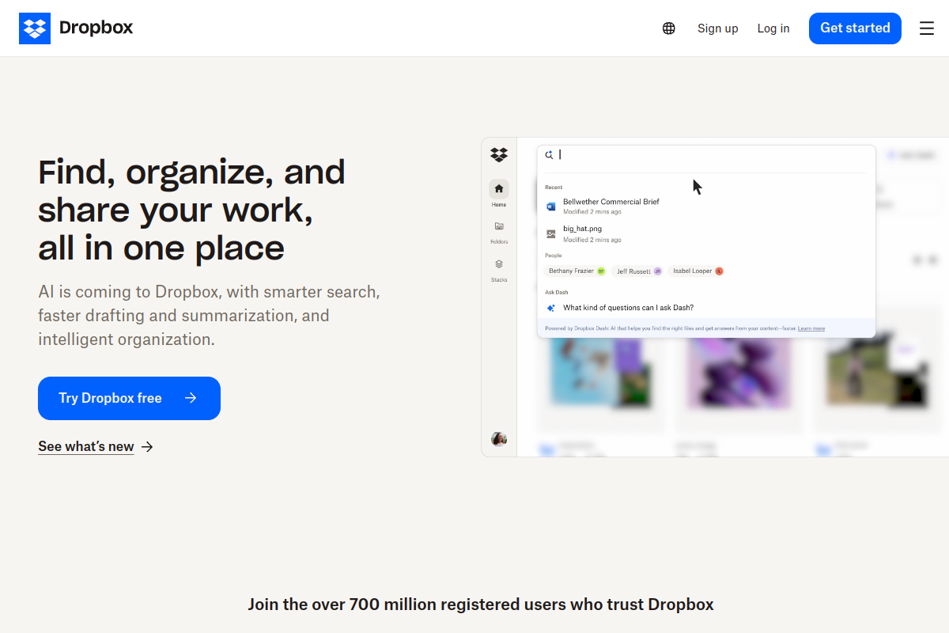Click the Log in link
The height and width of the screenshot is (633, 949).
(773, 28)
